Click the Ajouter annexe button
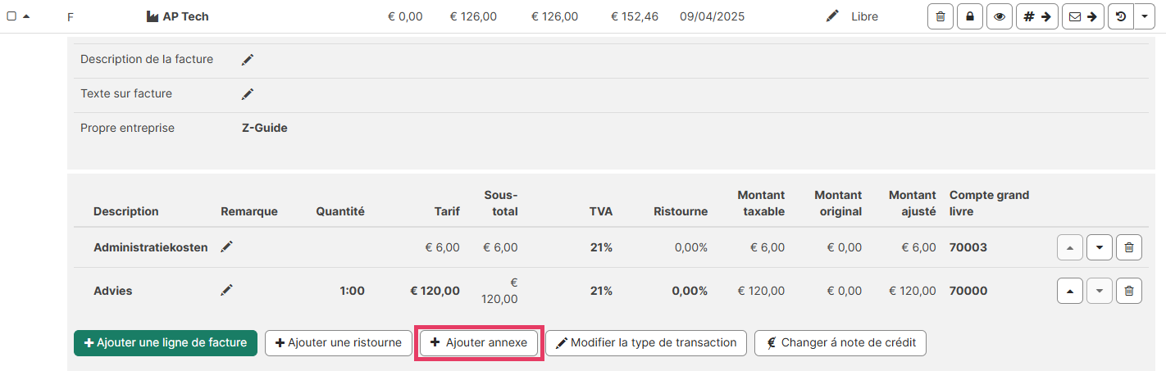Viewport: 1166px width, 380px height. coord(479,343)
